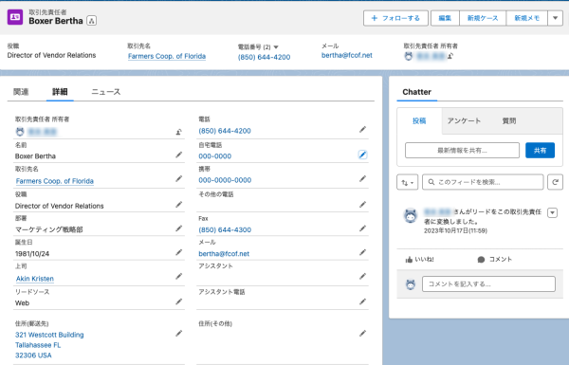Screen dimensions: 569x365
Task: Select the アンケート tab in Chatter
Action: click(x=464, y=120)
